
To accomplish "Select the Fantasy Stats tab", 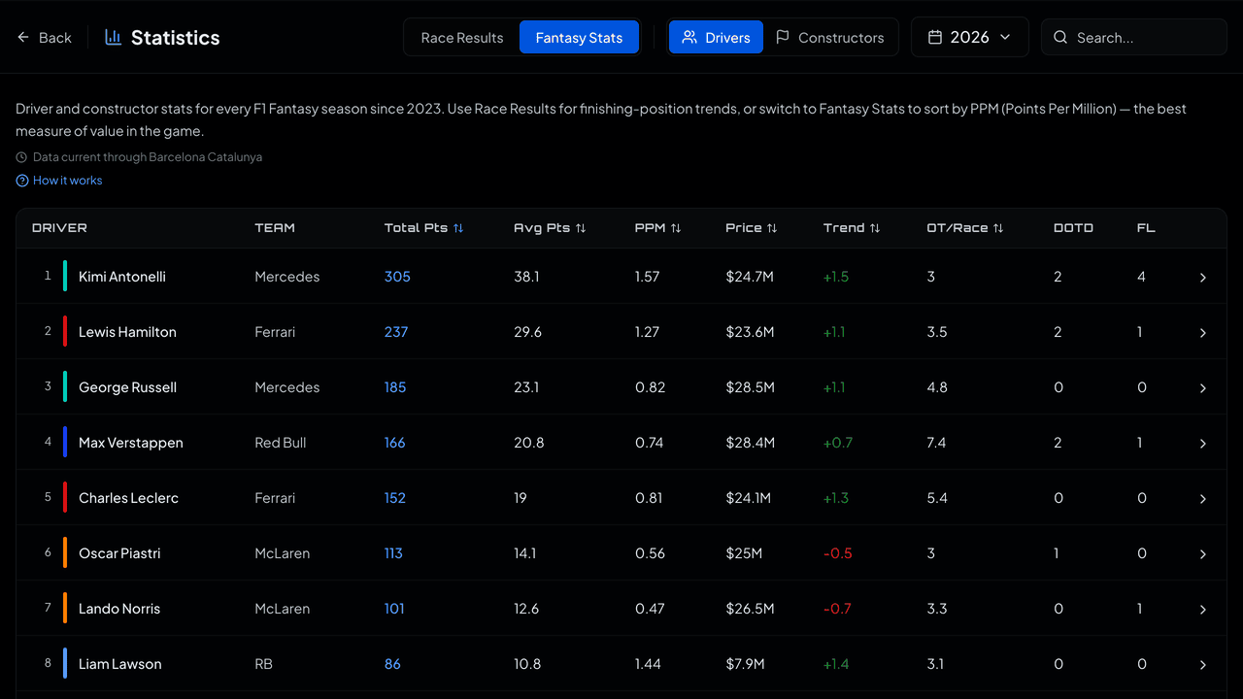I will tap(579, 37).
